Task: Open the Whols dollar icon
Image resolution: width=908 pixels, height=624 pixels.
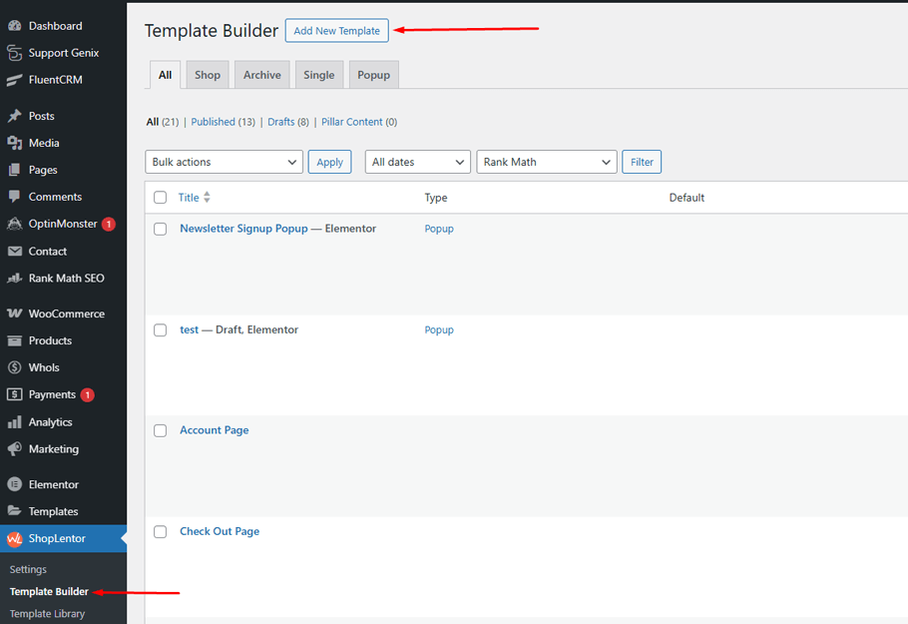Action: pos(15,367)
